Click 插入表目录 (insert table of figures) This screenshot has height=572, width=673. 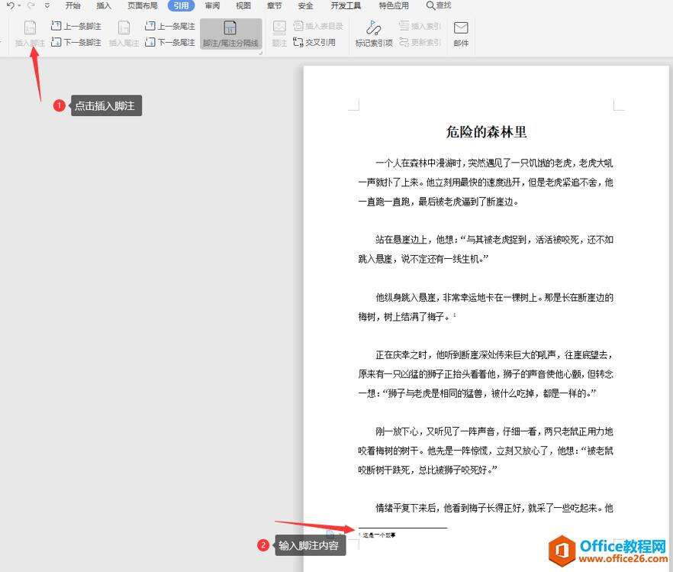(318, 26)
